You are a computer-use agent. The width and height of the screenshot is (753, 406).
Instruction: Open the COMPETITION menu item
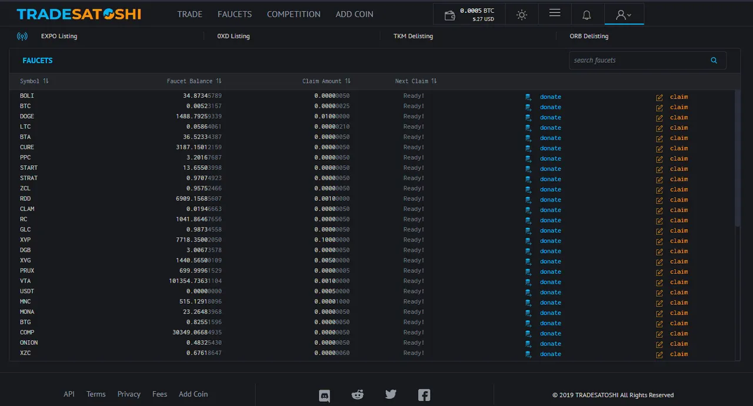point(294,14)
